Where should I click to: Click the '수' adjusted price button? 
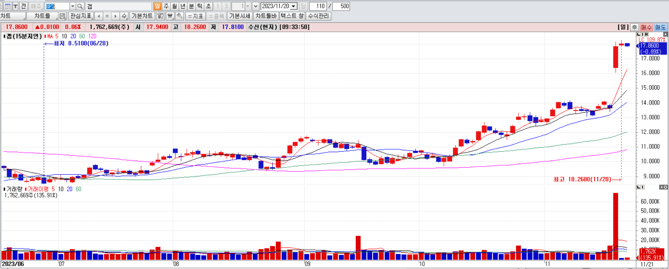124,16
